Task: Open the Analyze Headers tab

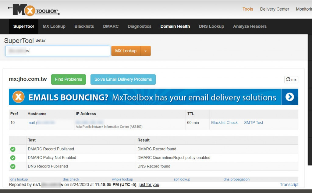Action: click(250, 26)
